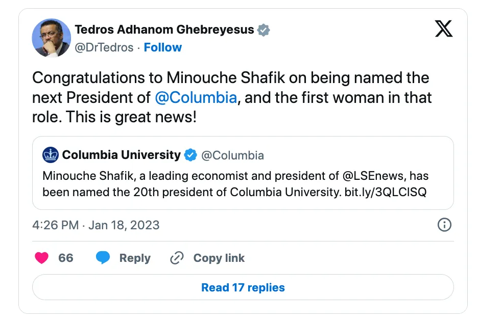Click the blue reply bubble icon
Viewport: 478px width, 322px height.
(x=103, y=258)
